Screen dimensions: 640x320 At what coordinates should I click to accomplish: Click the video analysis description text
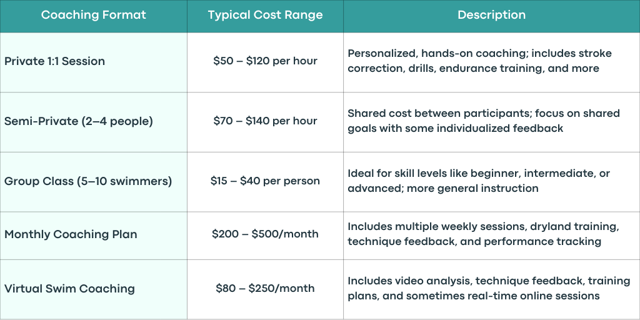point(489,288)
